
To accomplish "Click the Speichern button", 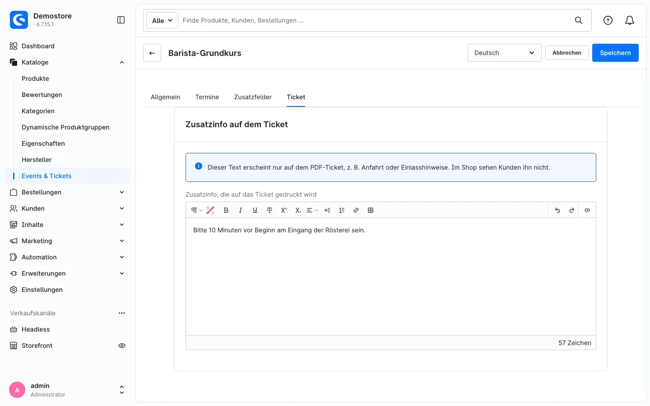I will [615, 53].
